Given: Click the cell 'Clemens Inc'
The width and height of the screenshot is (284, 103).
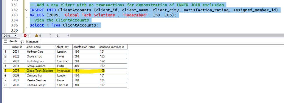Looking at the screenshot, I should 40,75.
